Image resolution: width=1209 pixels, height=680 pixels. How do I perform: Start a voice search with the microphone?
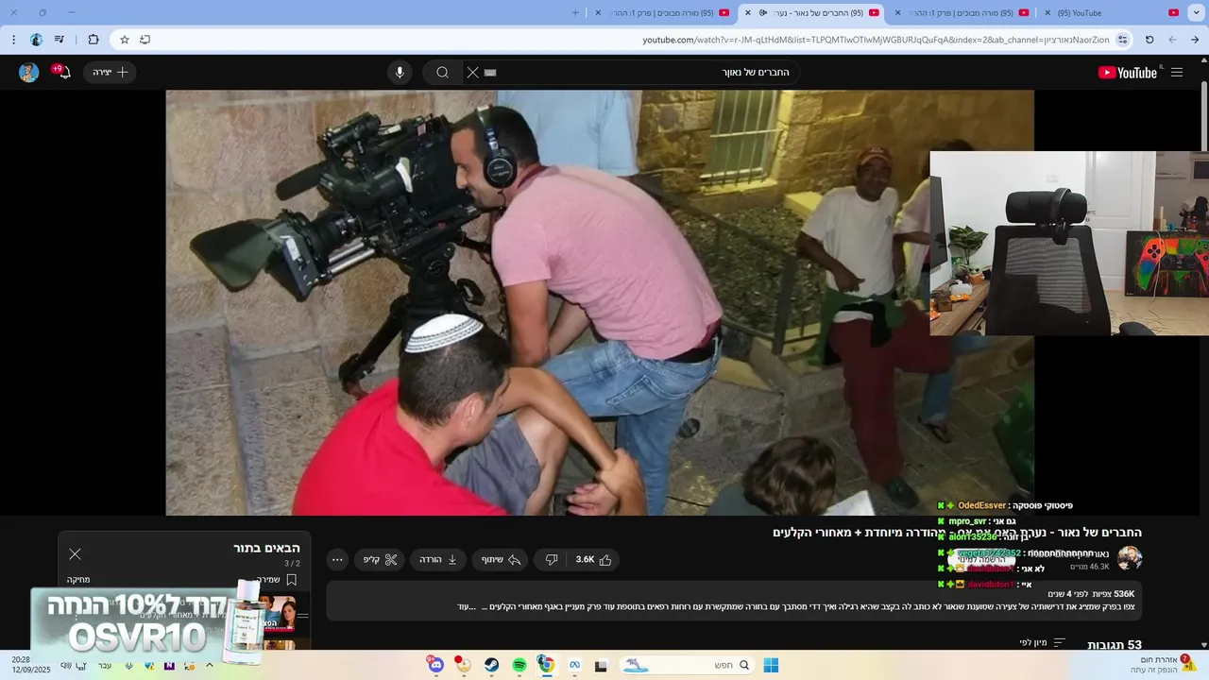(x=400, y=73)
